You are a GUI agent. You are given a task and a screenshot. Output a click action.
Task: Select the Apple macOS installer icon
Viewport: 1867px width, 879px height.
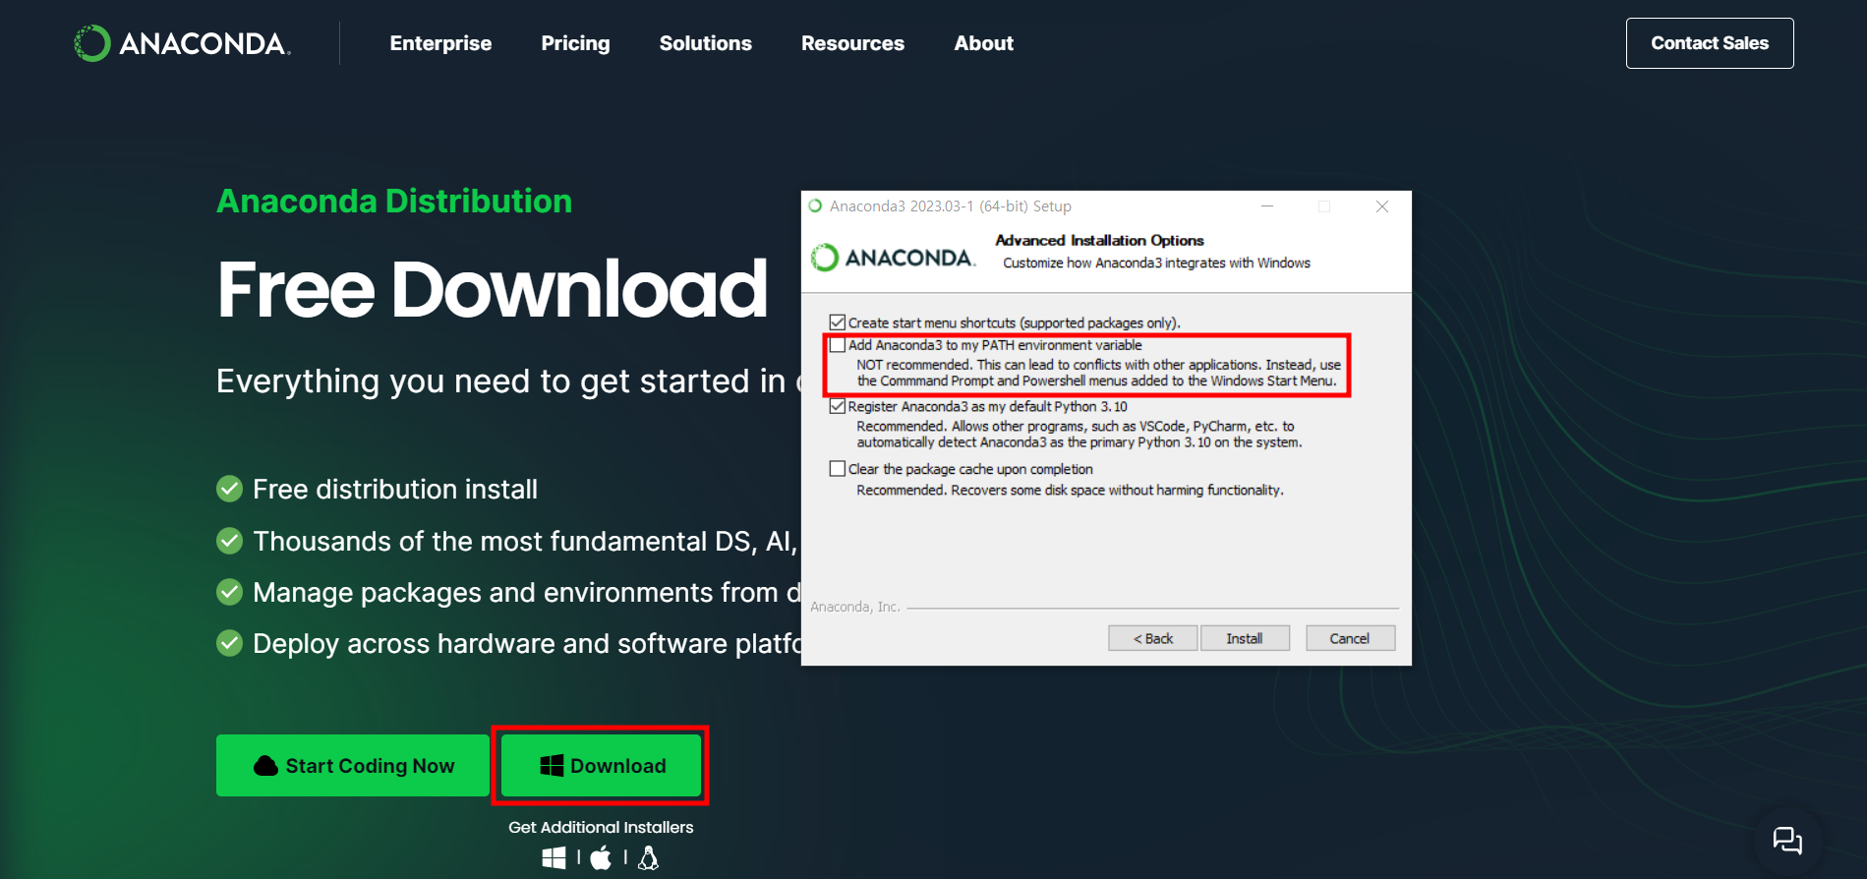click(601, 857)
